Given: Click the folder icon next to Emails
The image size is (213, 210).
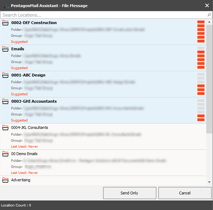Looking at the screenshot, I should (5, 49).
